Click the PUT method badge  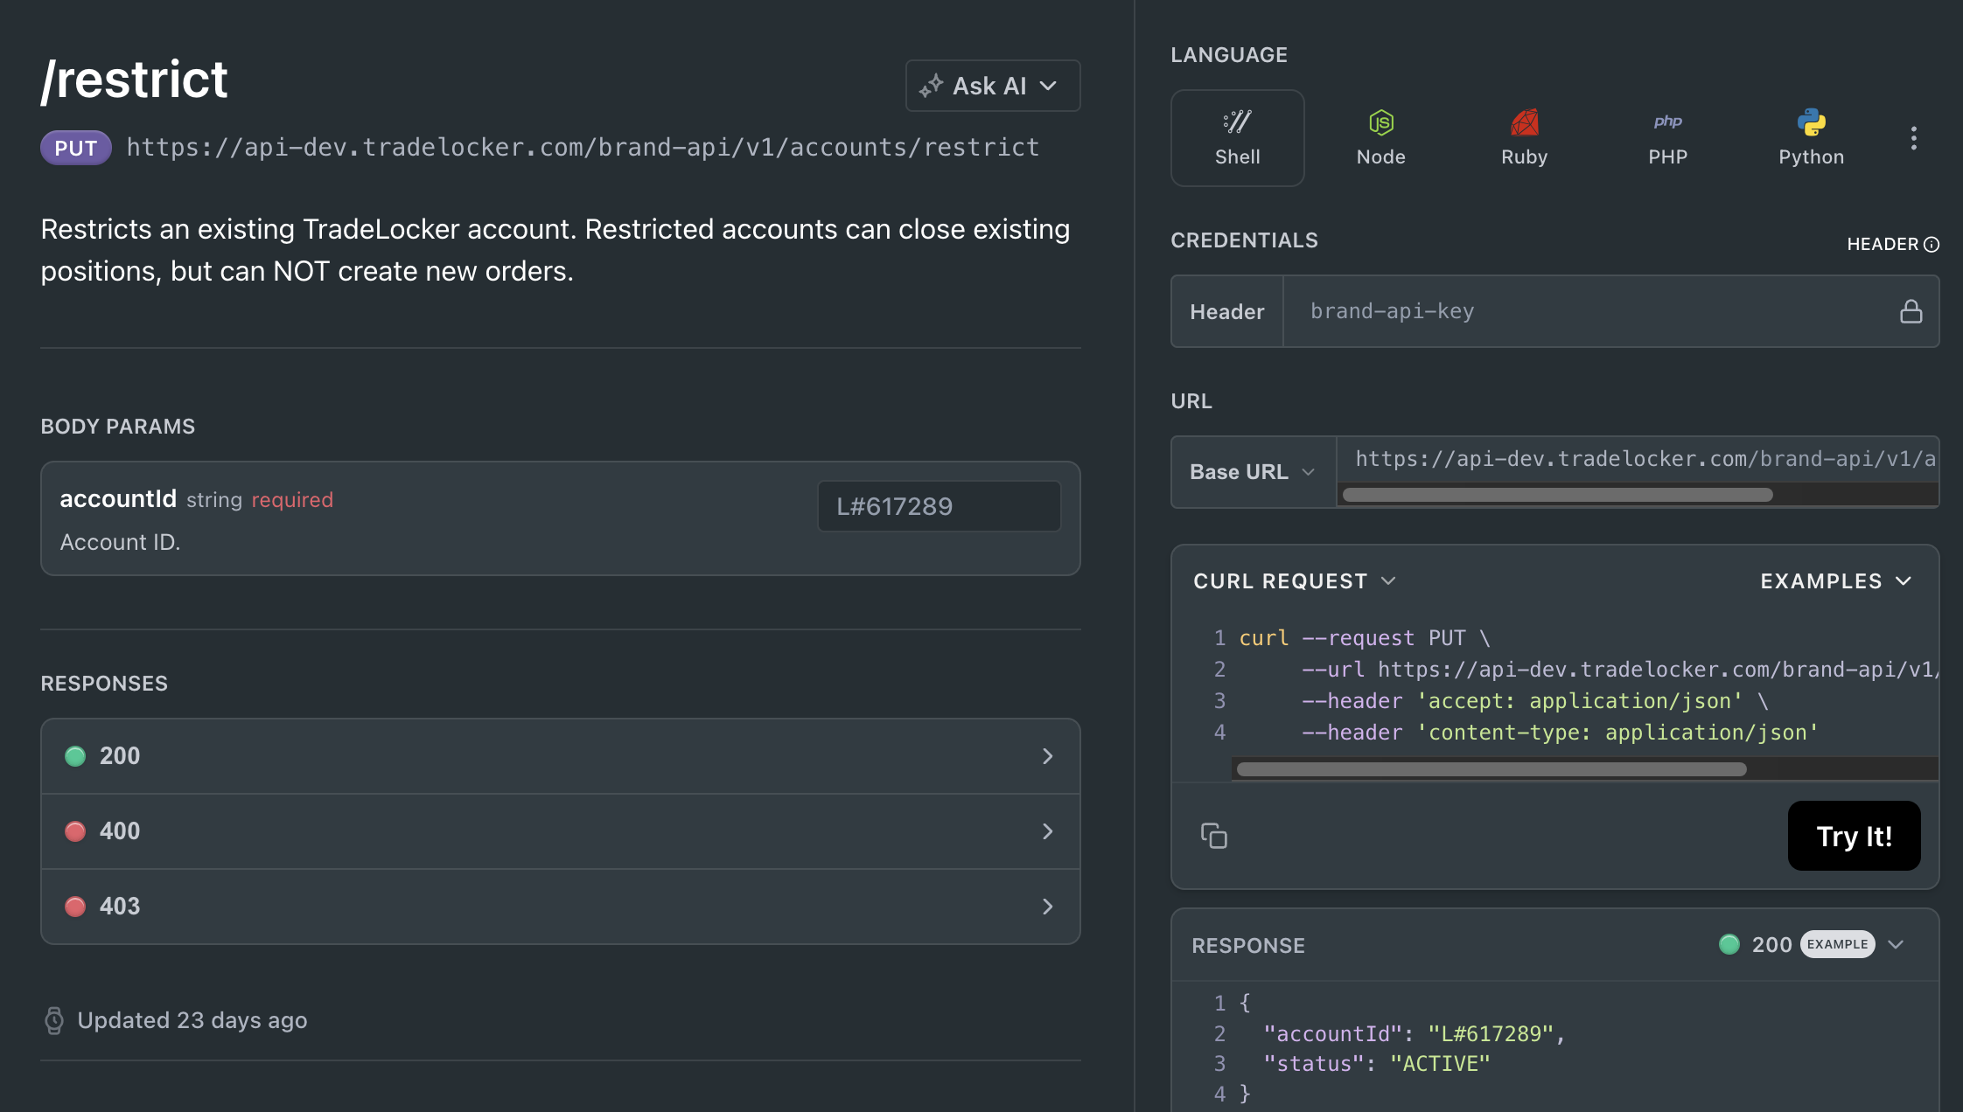(76, 148)
